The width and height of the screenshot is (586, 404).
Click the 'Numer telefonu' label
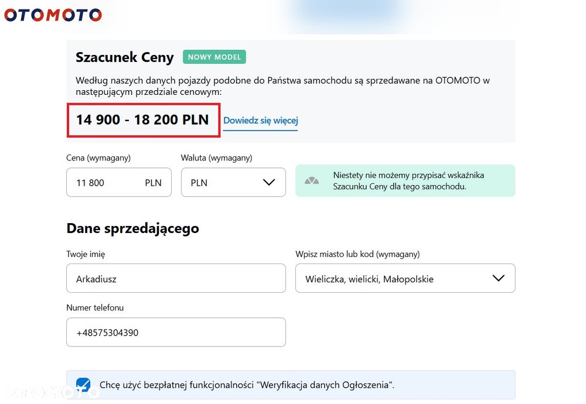[x=95, y=307]
